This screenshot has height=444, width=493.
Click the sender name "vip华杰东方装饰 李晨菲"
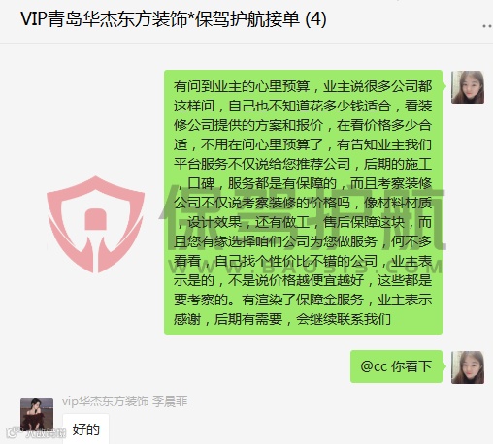click(125, 401)
